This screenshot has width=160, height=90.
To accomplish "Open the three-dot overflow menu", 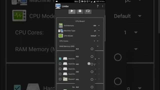I will (102, 6).
